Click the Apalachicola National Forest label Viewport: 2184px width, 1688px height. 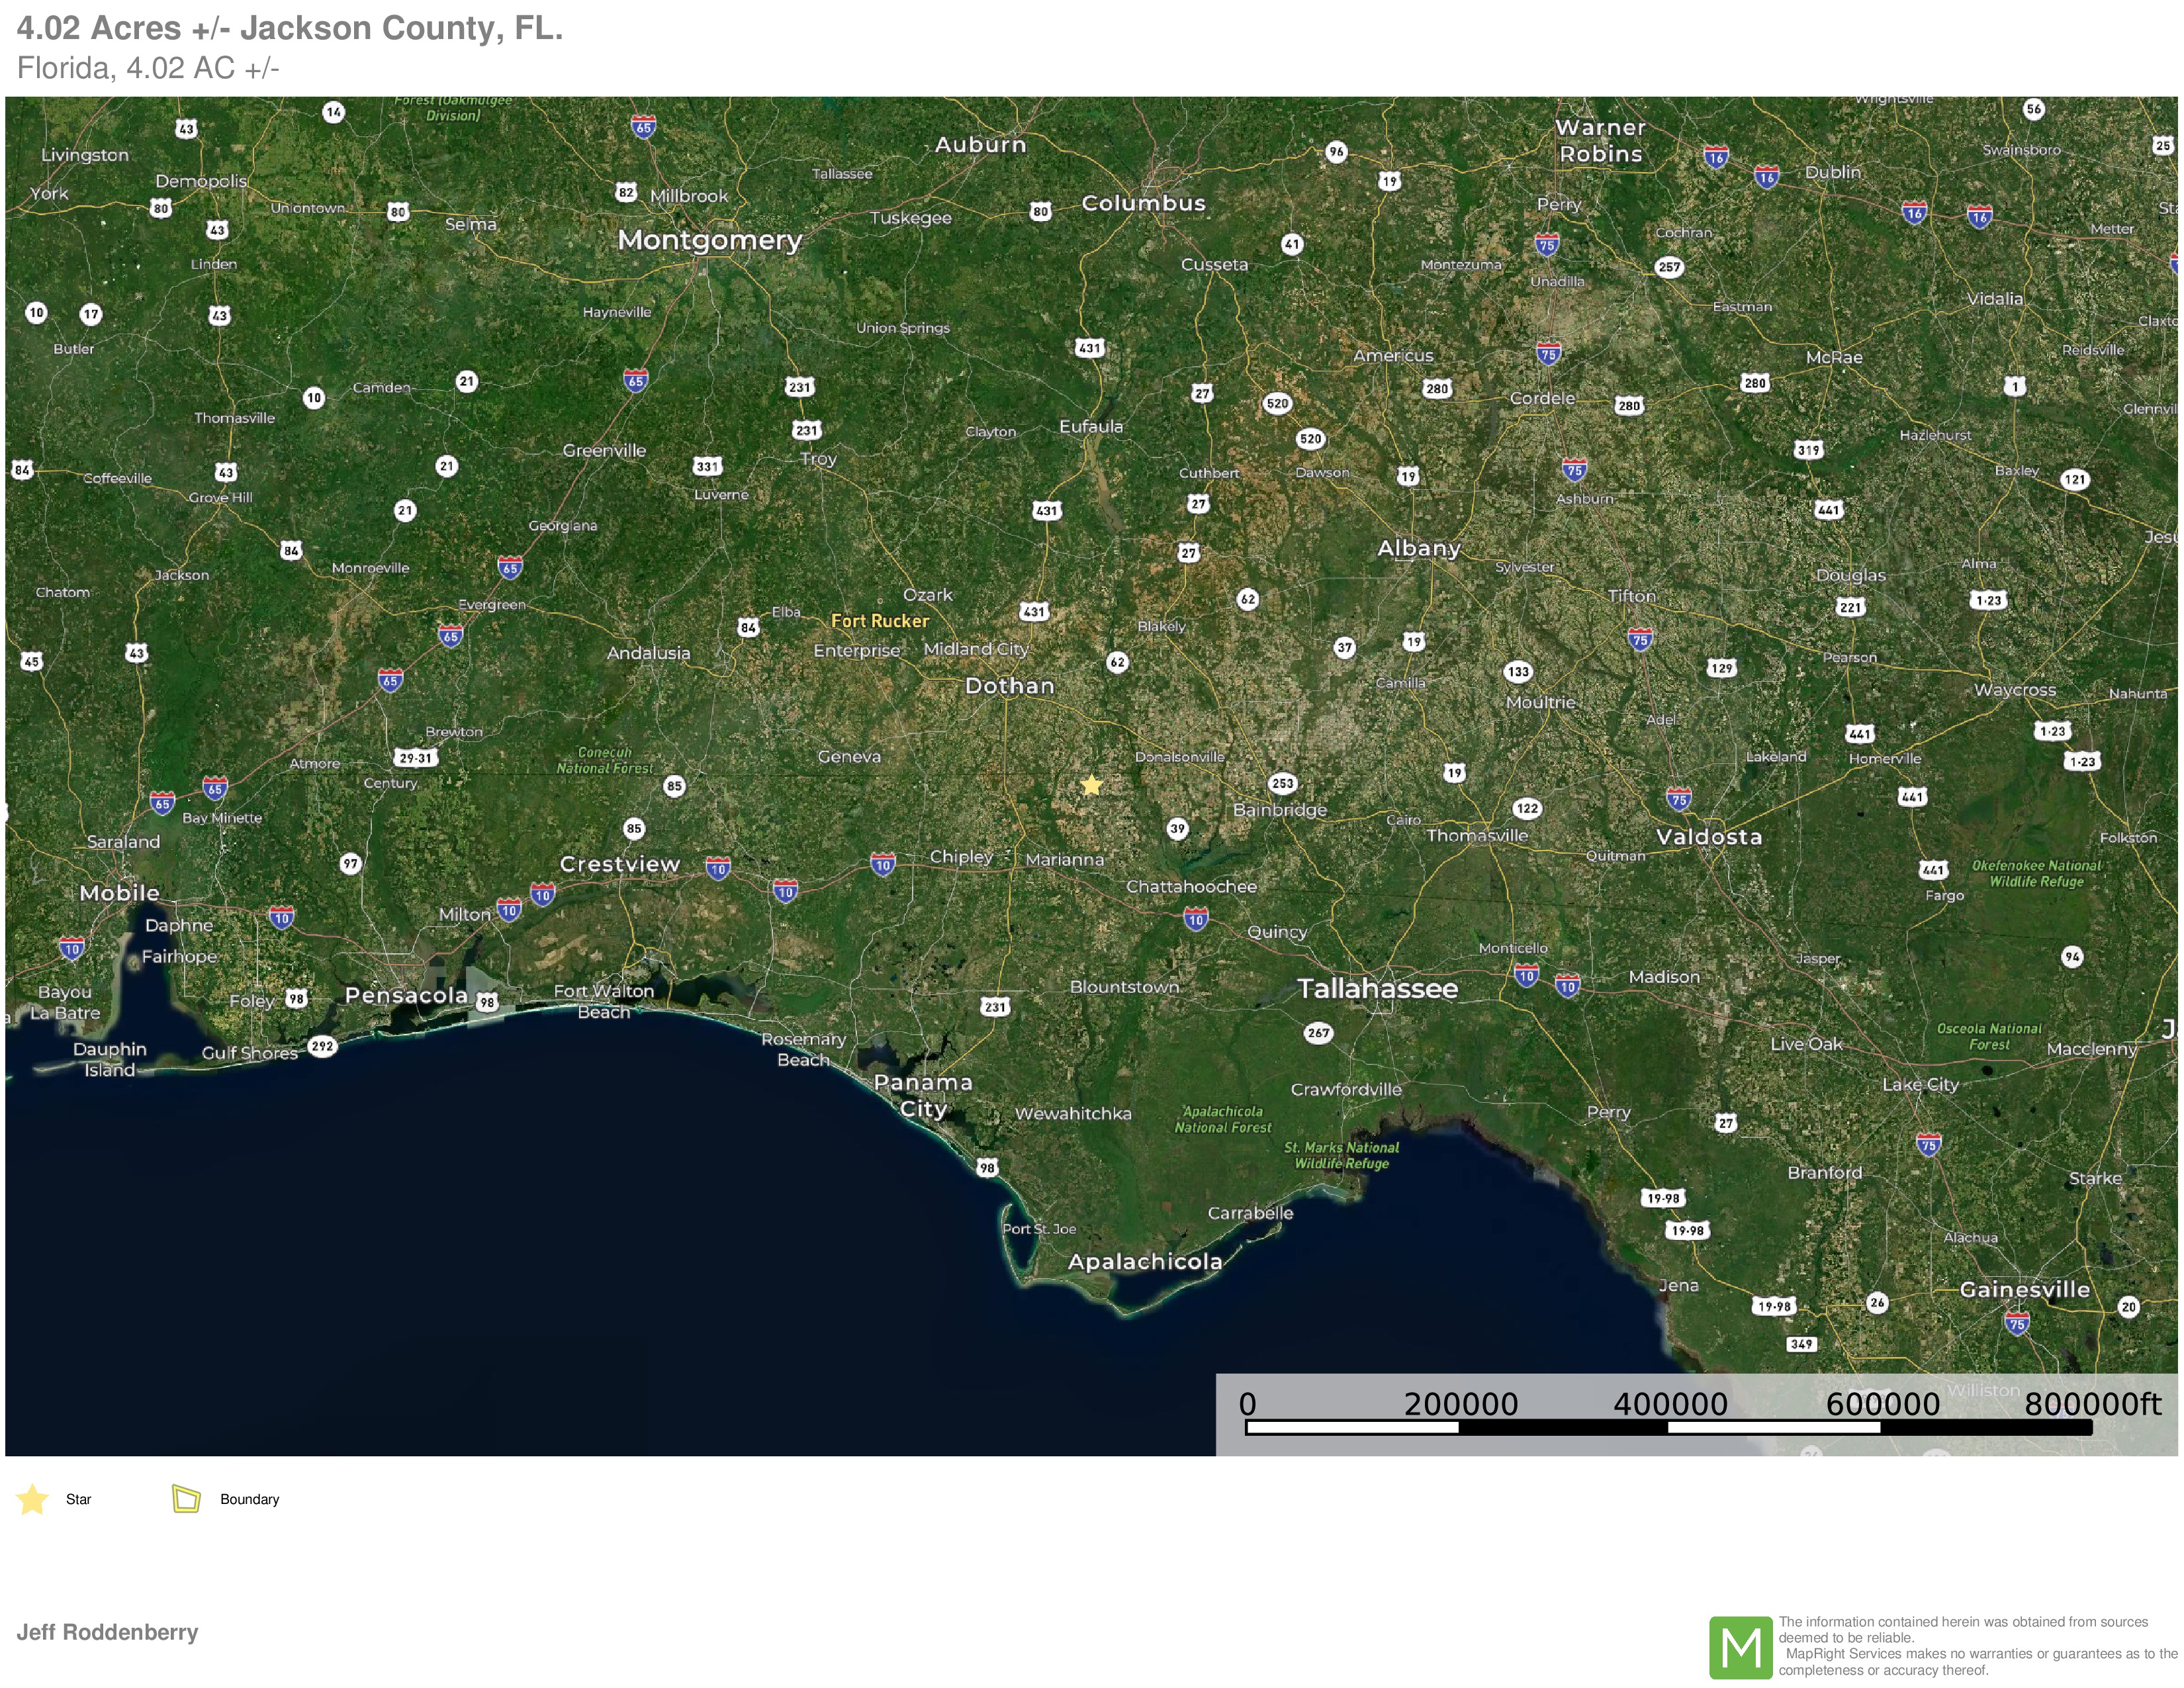click(x=1222, y=1119)
